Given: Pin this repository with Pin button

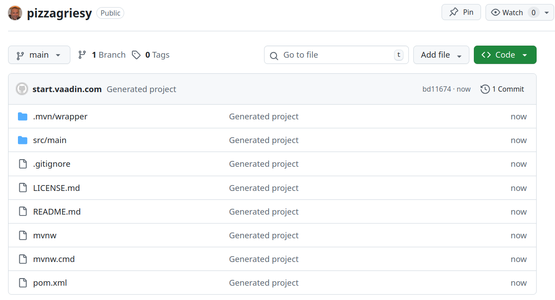Looking at the screenshot, I should coord(461,13).
